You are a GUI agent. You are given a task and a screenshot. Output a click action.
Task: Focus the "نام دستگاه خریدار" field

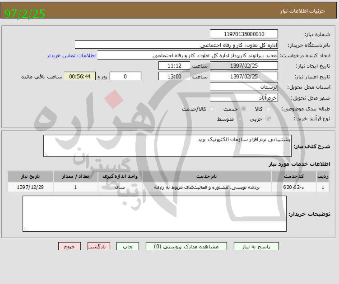click(x=176, y=45)
